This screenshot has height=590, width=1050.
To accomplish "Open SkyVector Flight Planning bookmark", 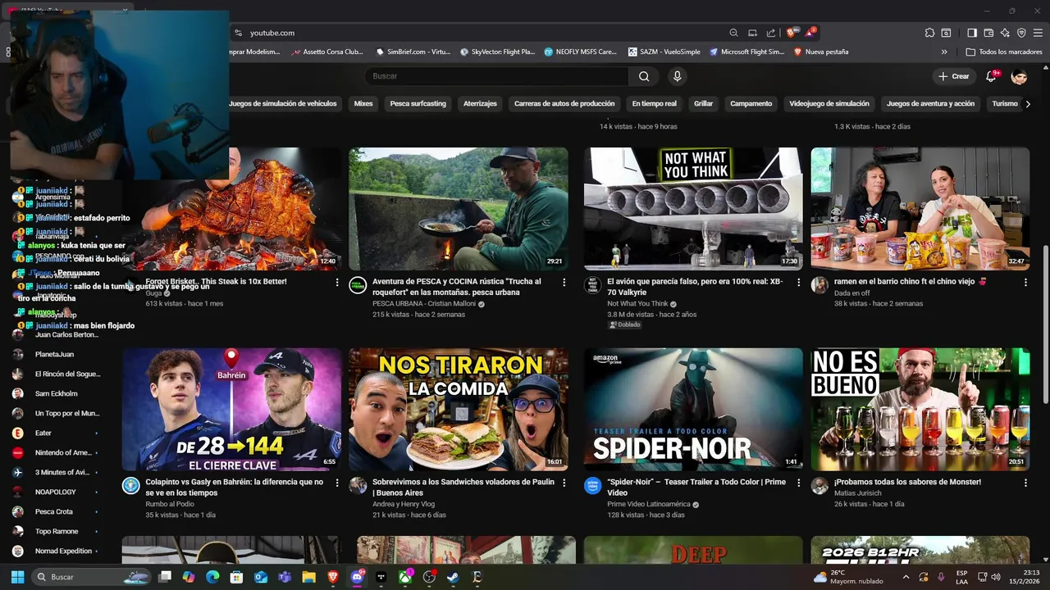I will click(497, 52).
